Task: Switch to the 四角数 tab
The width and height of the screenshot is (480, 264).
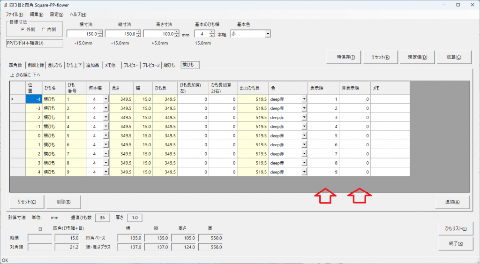Action: [x=16, y=65]
